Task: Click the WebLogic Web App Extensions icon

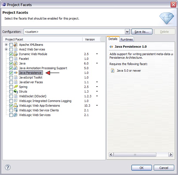Action: (x=16, y=106)
